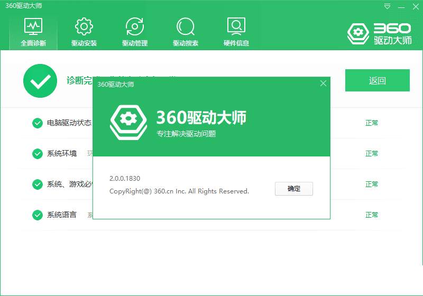Click the 360驱动大师 heading in dialog
This screenshot has height=296, width=423.
[201, 117]
